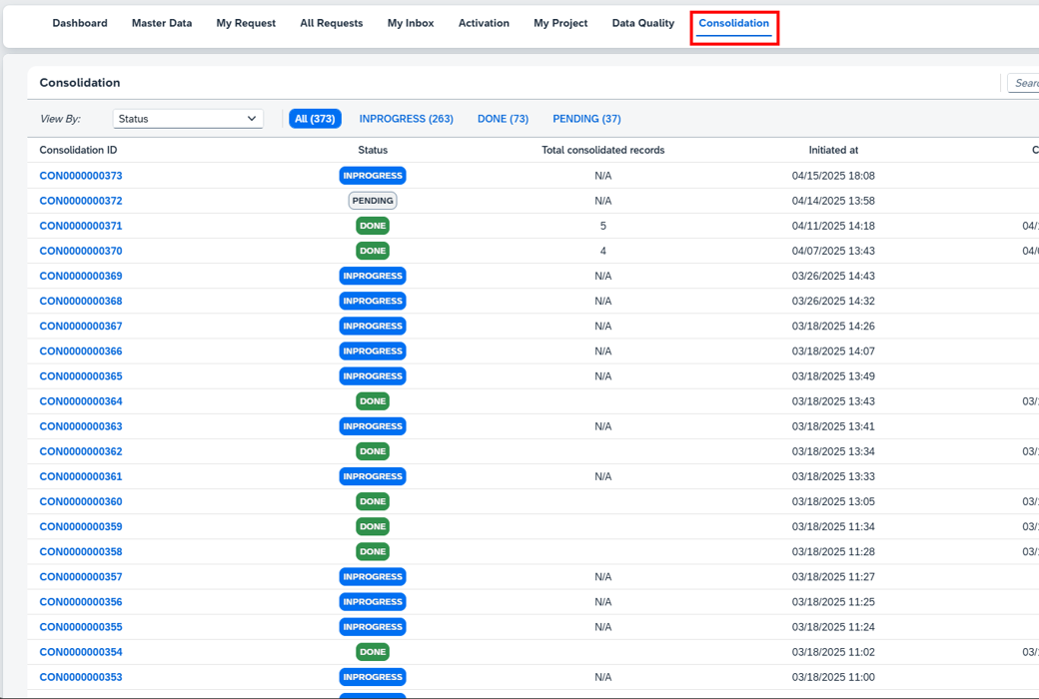Switch to the Dashboard tab
The image size is (1039, 699).
[x=80, y=23]
